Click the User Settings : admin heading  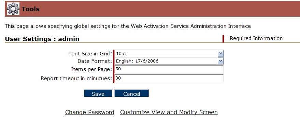(42, 39)
